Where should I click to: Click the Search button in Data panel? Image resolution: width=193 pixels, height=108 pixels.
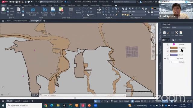pos(11,12)
